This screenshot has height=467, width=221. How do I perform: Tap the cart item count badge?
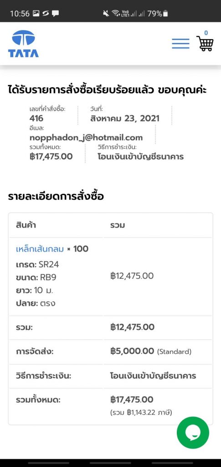[206, 33]
